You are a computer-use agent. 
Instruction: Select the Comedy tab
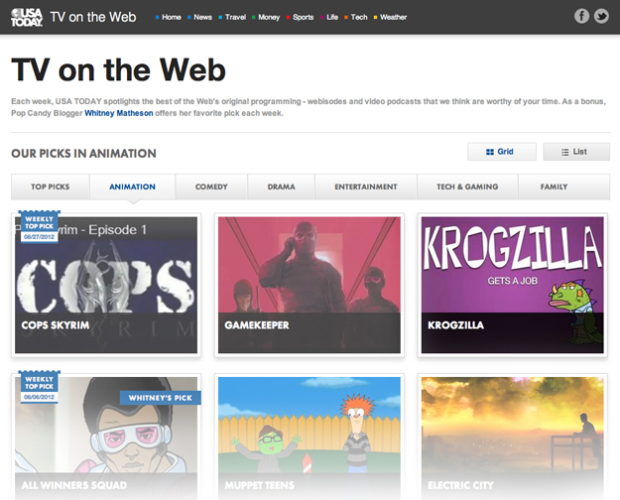tap(211, 187)
